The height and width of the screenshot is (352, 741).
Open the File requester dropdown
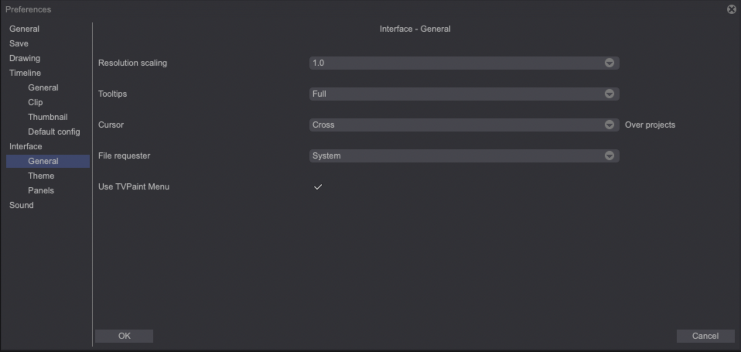610,155
